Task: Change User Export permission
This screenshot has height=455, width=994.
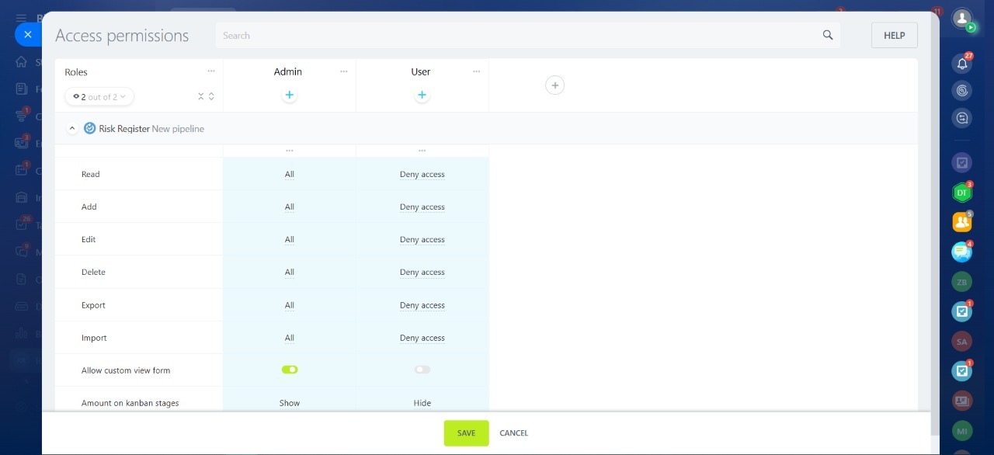Action: (x=422, y=305)
